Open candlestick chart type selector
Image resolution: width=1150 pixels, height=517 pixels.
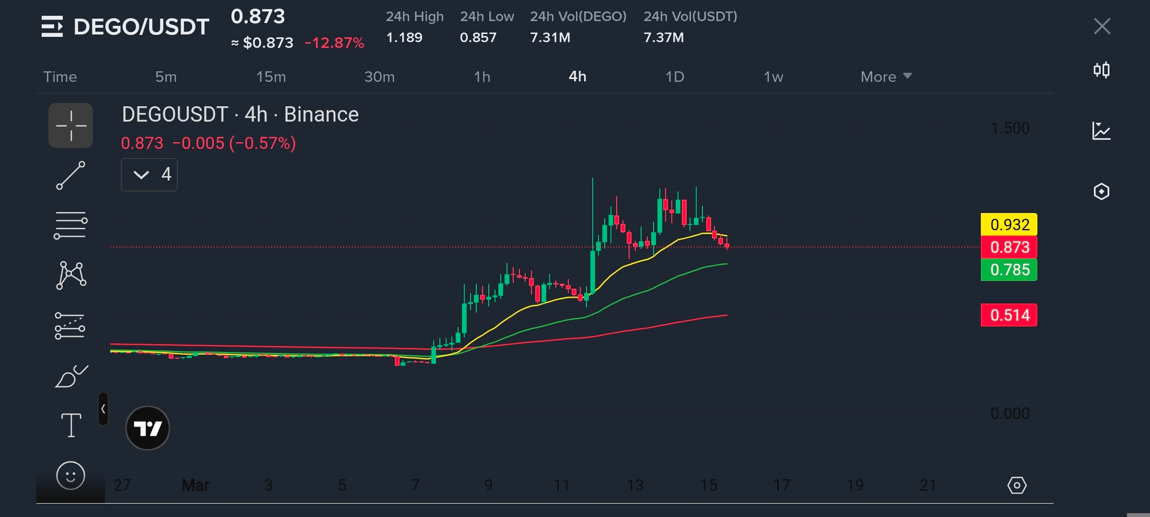point(1101,70)
